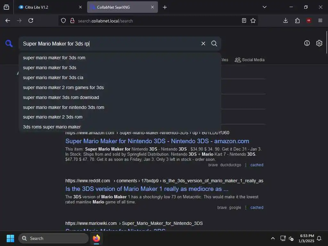Choose 'super mario maker for nintendo 3ds rom'
Image resolution: width=328 pixels, height=246 pixels.
[x=120, y=107]
